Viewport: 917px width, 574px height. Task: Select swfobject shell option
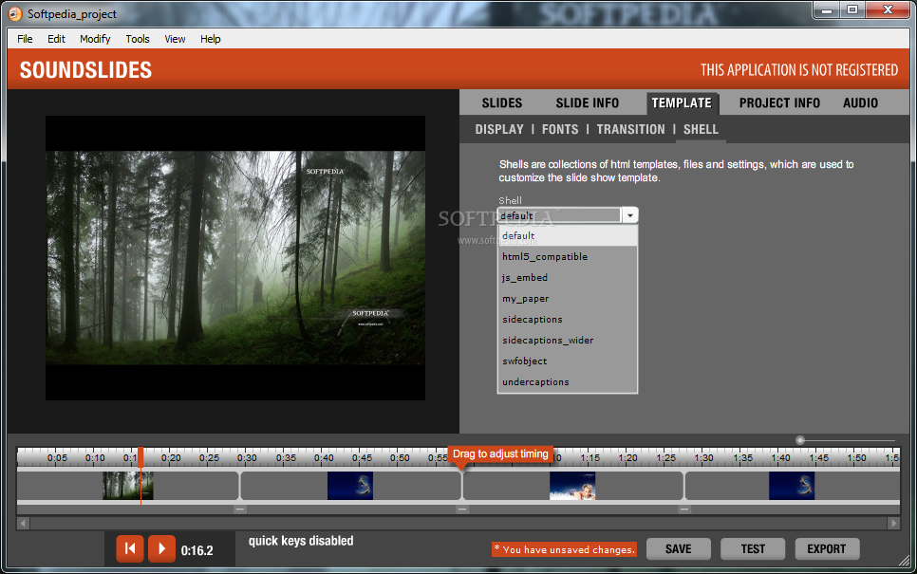click(567, 361)
